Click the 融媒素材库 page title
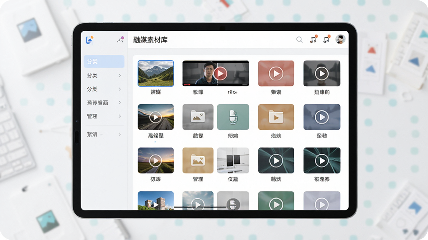Viewport: 428px width, 240px height. 150,40
